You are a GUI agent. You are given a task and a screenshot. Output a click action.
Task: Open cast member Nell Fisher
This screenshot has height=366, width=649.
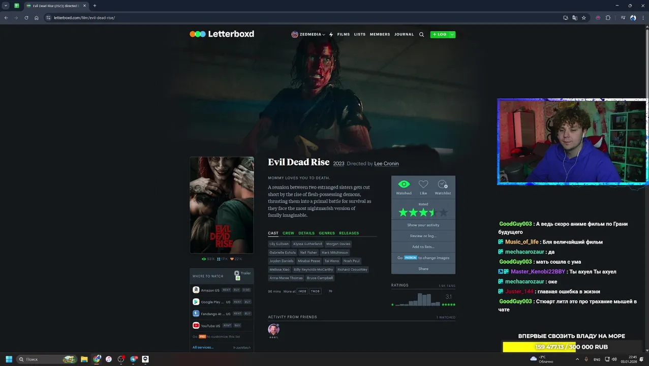pos(308,253)
